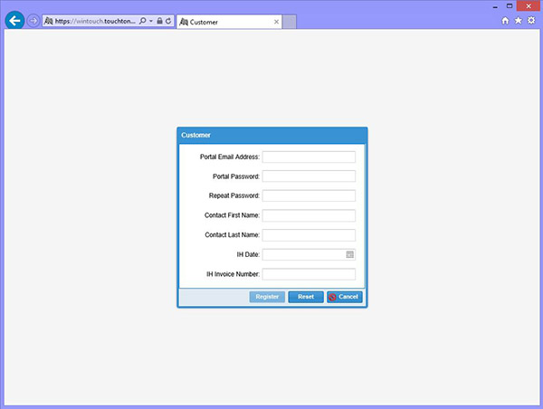Screen dimensions: 543x409
Task: Open Favorites star icon
Action: (518, 21)
